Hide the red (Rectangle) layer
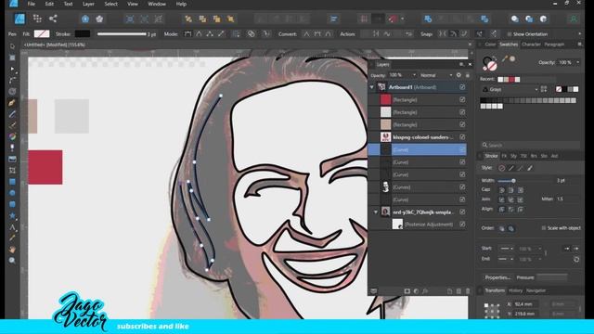 tap(462, 99)
